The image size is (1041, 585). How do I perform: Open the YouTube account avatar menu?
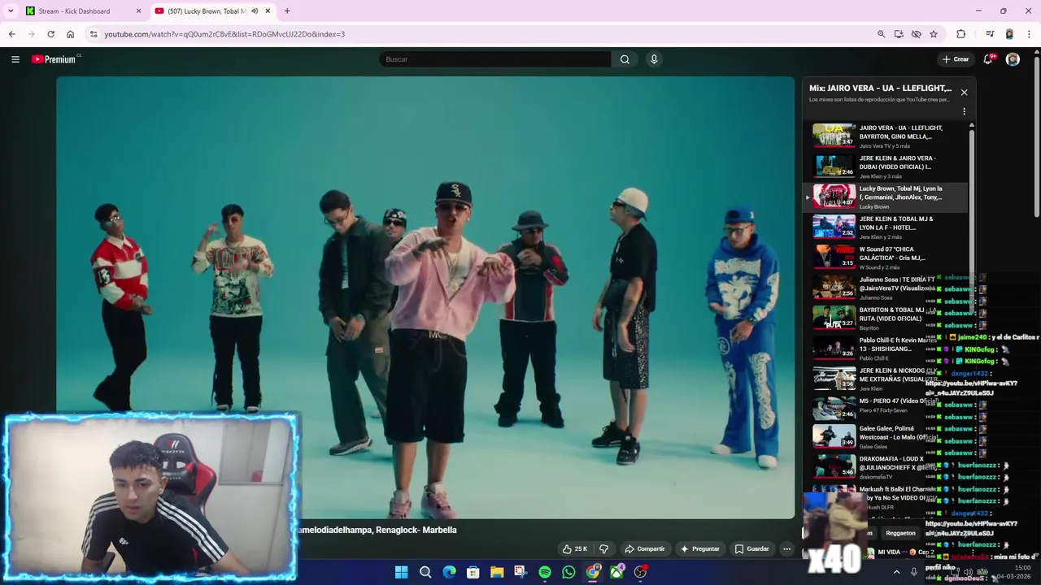tap(1013, 59)
